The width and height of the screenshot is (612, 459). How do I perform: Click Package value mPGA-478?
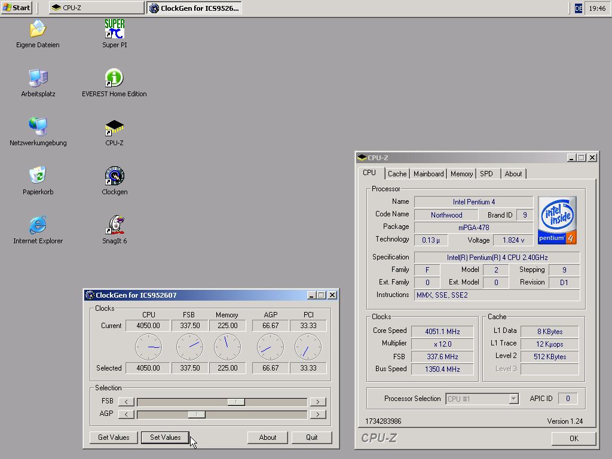click(473, 228)
